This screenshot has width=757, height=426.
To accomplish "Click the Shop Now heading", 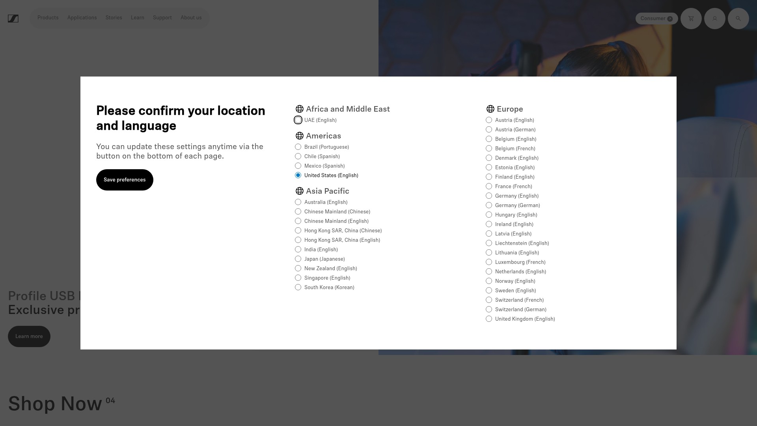I will 55,404.
